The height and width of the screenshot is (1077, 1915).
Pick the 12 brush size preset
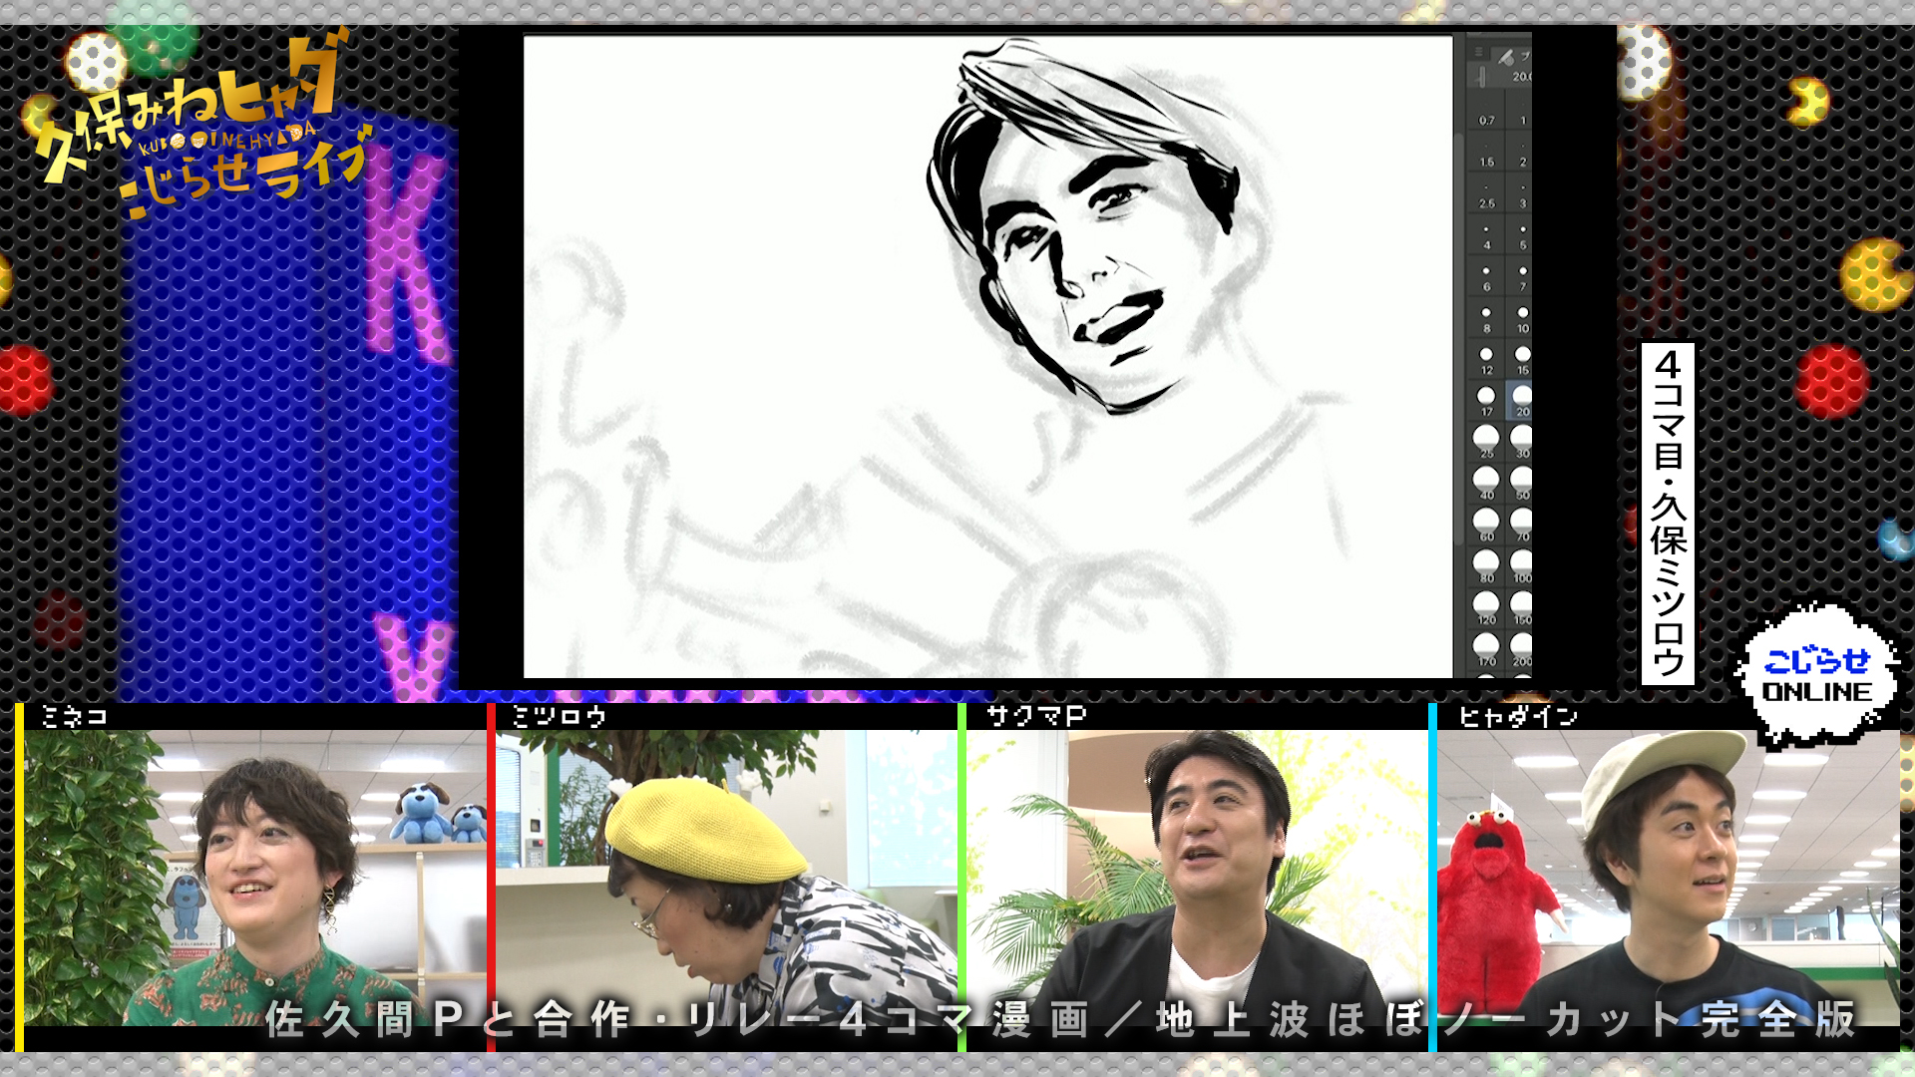1486,358
